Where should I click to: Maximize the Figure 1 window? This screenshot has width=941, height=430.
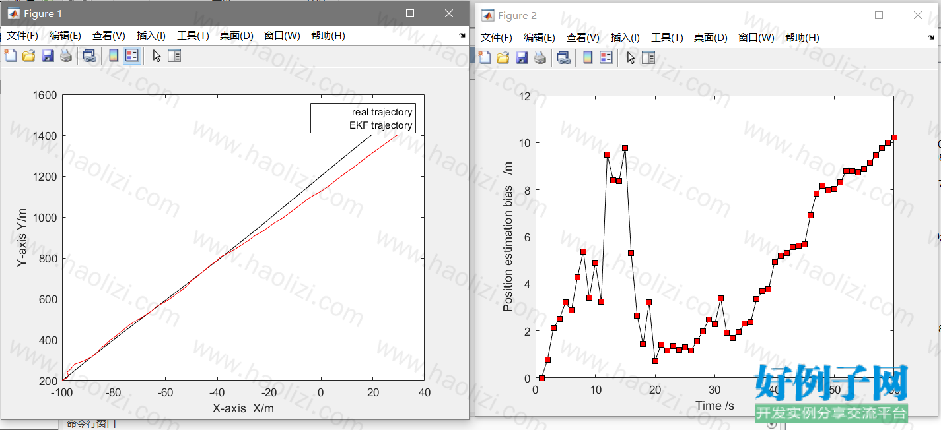(x=410, y=13)
